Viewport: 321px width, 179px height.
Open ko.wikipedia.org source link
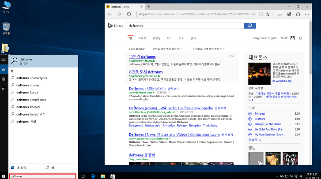pos(282,81)
